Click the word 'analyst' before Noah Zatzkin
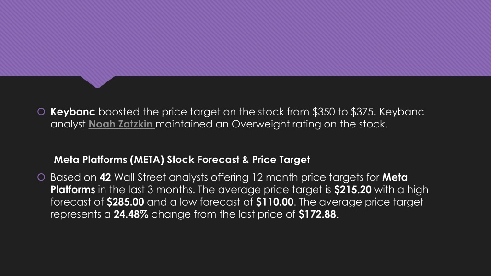This screenshot has width=491, height=276. [x=68, y=124]
